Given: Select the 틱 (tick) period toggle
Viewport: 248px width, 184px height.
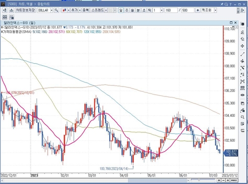Looking at the screenshot, I should pyautogui.click(x=149, y=10).
